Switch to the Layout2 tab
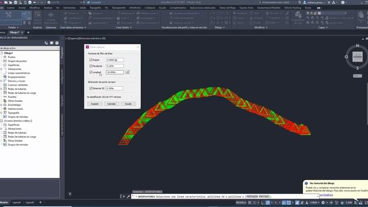 pyautogui.click(x=30, y=202)
